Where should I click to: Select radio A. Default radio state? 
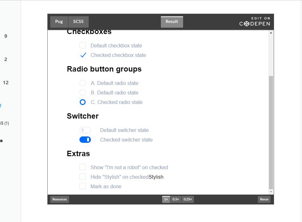click(83, 83)
